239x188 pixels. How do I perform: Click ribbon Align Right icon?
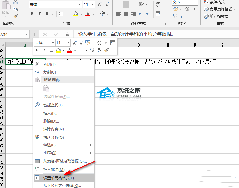133,14
